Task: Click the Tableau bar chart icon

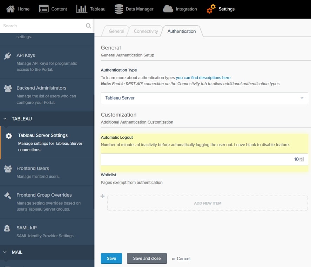Action: (82, 9)
